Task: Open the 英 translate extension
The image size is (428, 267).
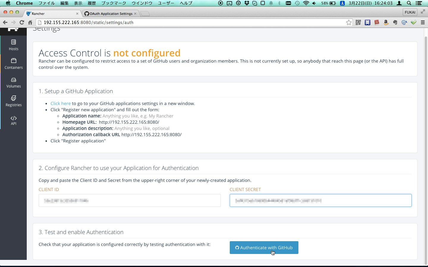Action: 367,23
